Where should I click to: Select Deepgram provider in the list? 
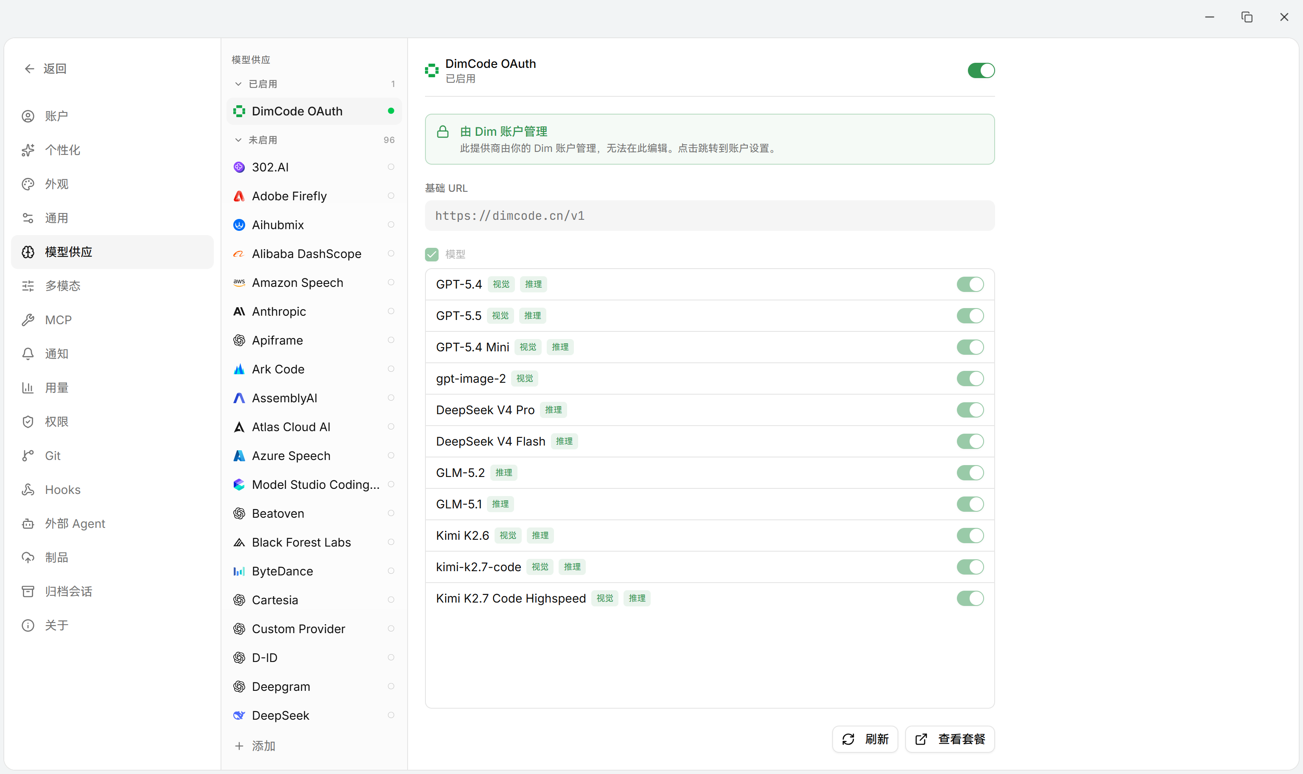point(314,687)
